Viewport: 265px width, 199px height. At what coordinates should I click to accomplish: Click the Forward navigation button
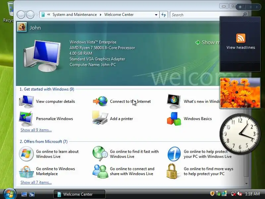[30, 15]
